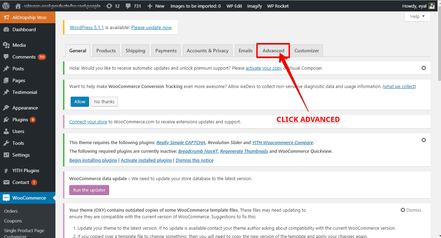The image size is (441, 238).
Task: Click the Allow button
Action: click(80, 102)
